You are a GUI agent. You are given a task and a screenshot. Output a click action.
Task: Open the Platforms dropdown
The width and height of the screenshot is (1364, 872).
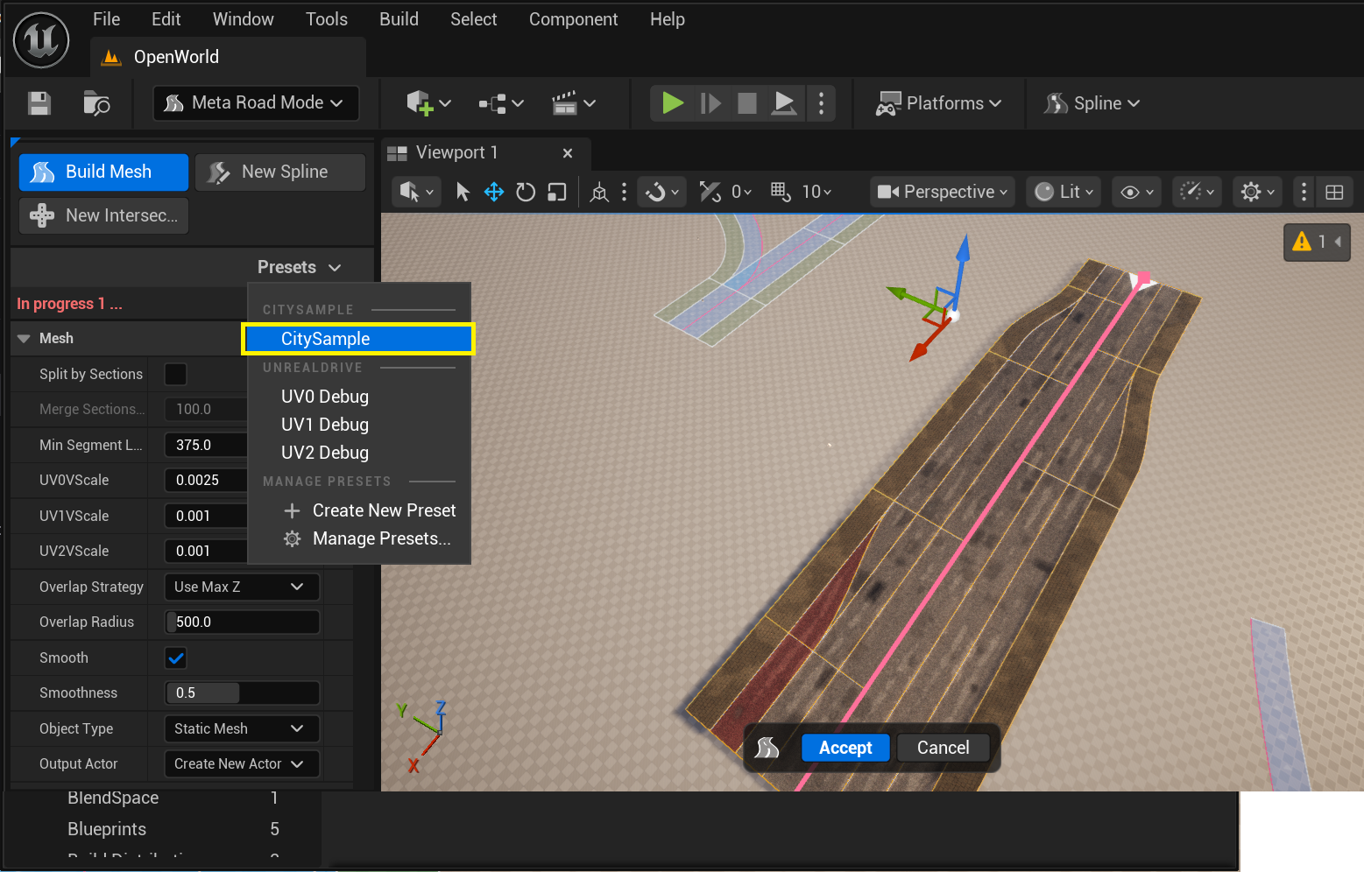click(x=939, y=103)
